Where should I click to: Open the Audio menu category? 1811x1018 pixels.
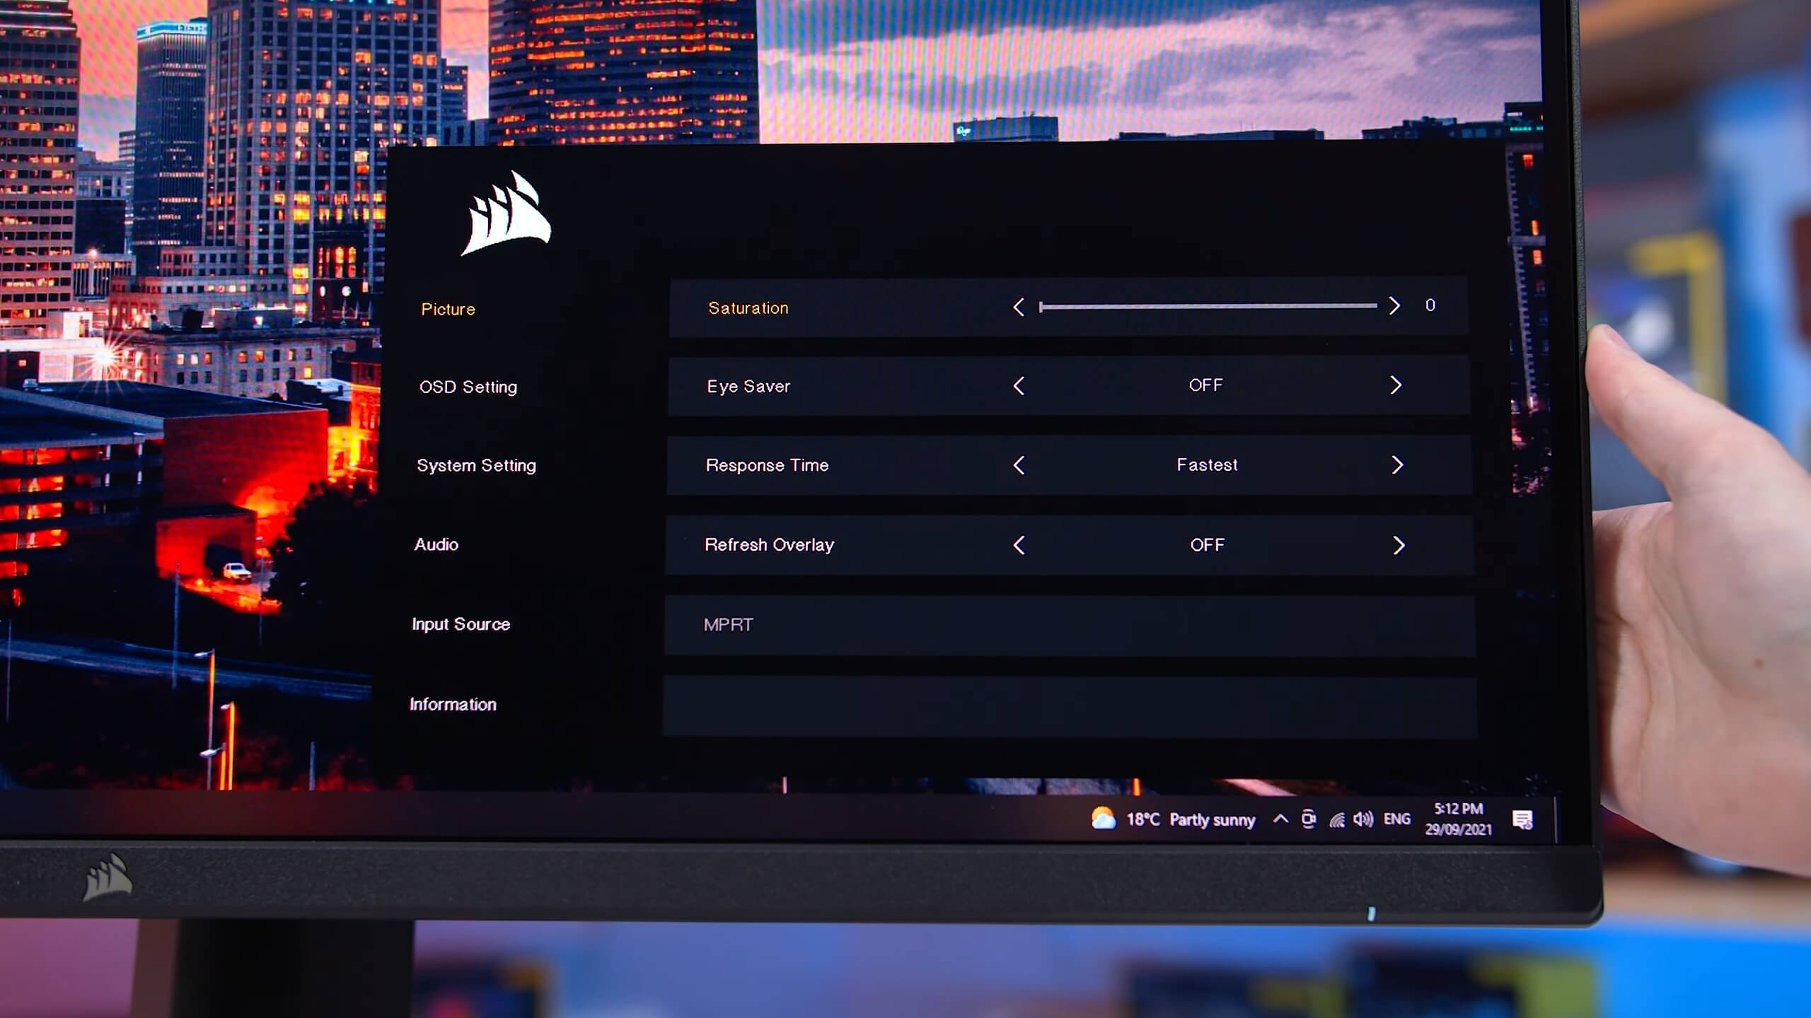436,544
